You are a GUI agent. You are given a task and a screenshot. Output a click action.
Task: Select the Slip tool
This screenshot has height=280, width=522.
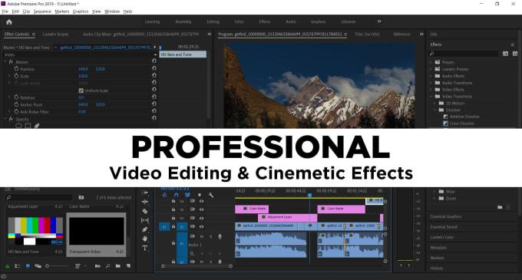(145, 220)
